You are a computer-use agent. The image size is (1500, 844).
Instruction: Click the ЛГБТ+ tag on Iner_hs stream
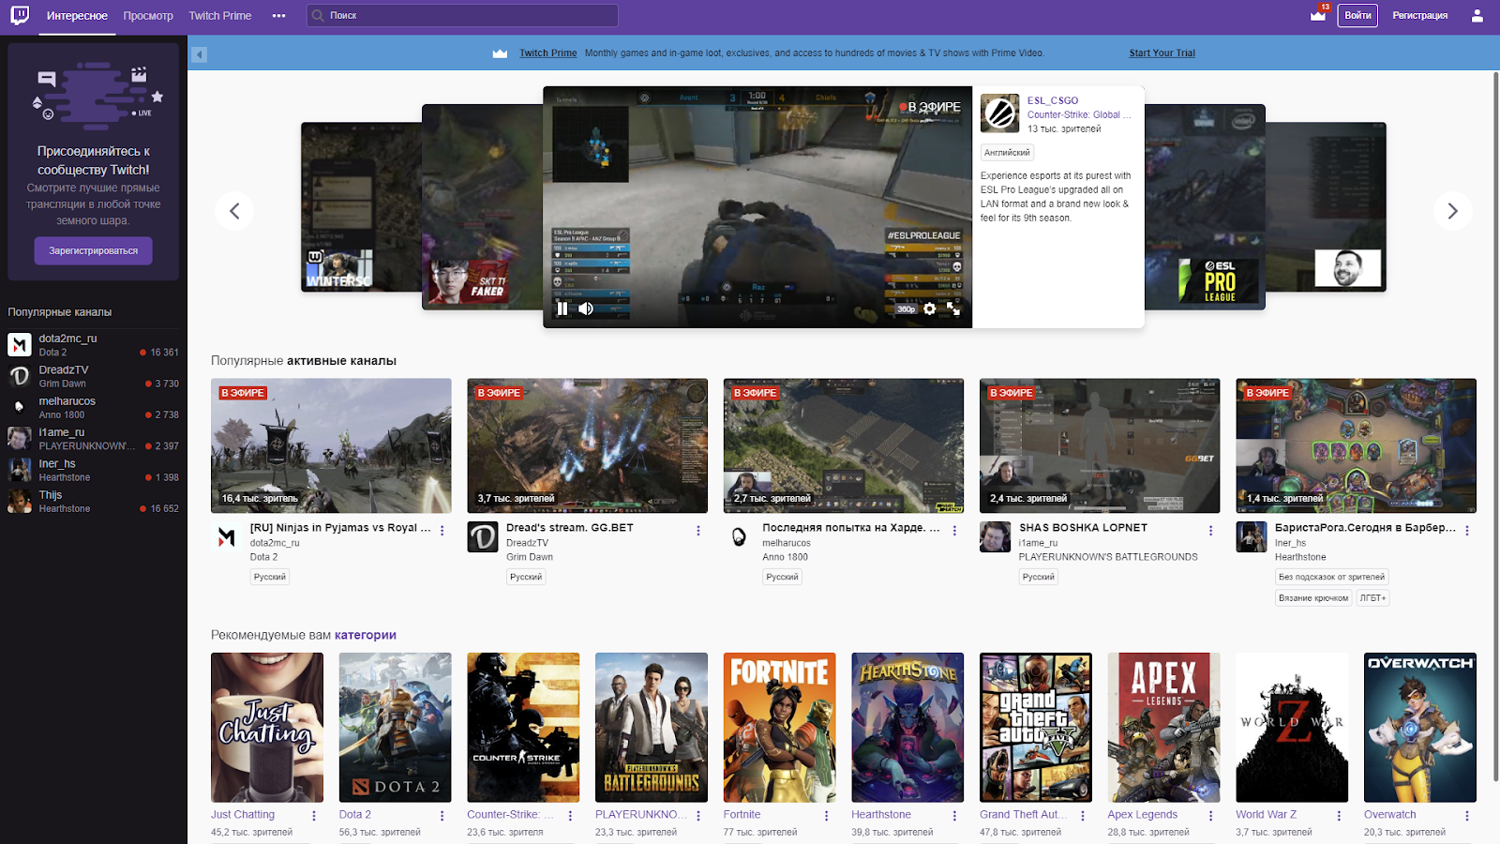point(1372,597)
